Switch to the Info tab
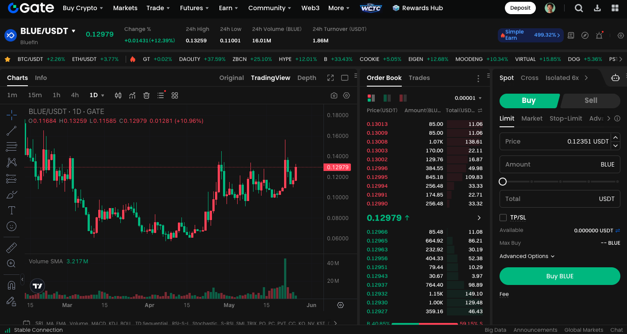Image resolution: width=627 pixels, height=334 pixels. click(x=41, y=78)
